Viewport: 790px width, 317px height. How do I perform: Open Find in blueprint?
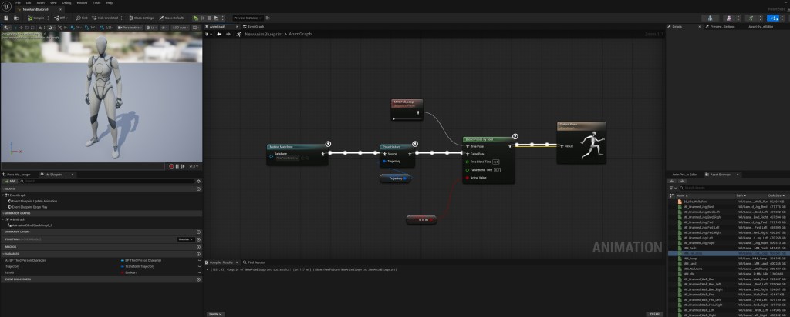(81, 17)
